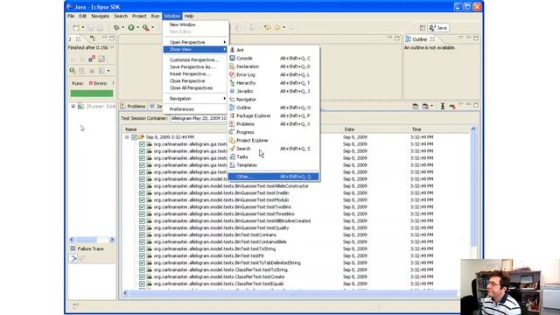
Task: Click the Debug bug toolbar icon
Action: pyautogui.click(x=116, y=27)
